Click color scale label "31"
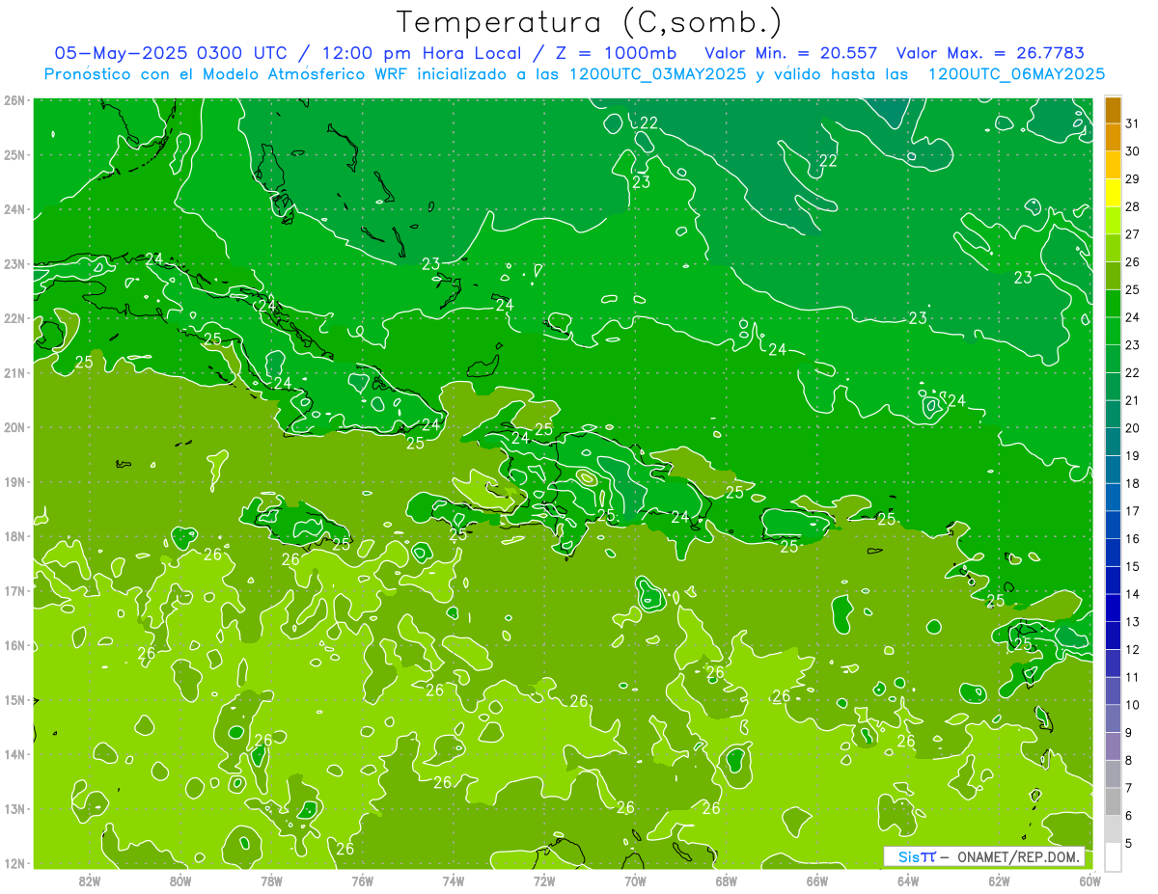The image size is (1158, 894). click(x=1132, y=123)
